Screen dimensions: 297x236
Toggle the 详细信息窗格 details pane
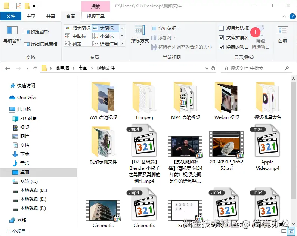pyautogui.click(x=41, y=44)
